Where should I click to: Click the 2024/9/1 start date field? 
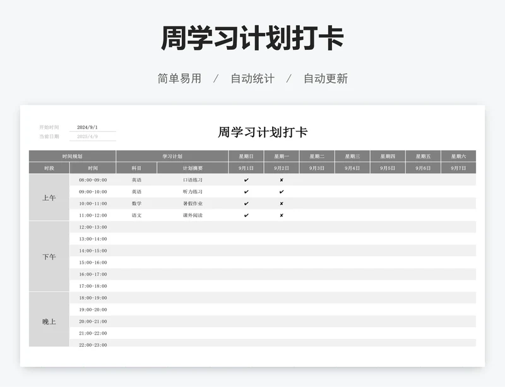pyautogui.click(x=93, y=128)
